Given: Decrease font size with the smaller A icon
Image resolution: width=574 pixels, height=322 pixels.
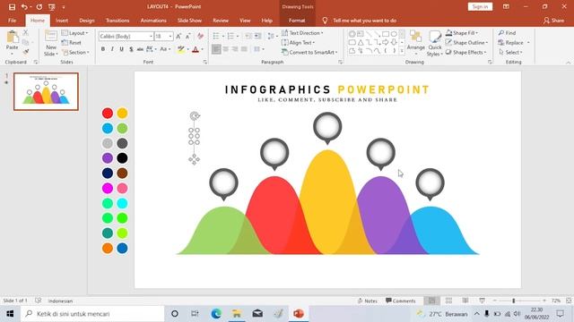Looking at the screenshot, I should (187, 36).
